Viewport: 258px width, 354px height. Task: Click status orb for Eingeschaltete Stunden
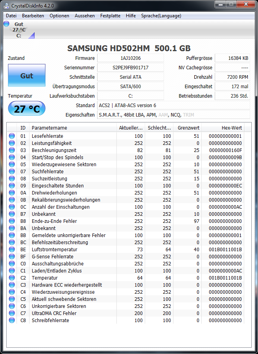[x=12, y=185]
